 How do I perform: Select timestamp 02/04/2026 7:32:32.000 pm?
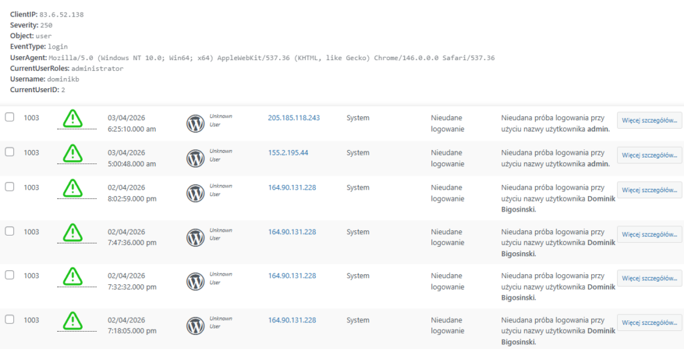132,281
